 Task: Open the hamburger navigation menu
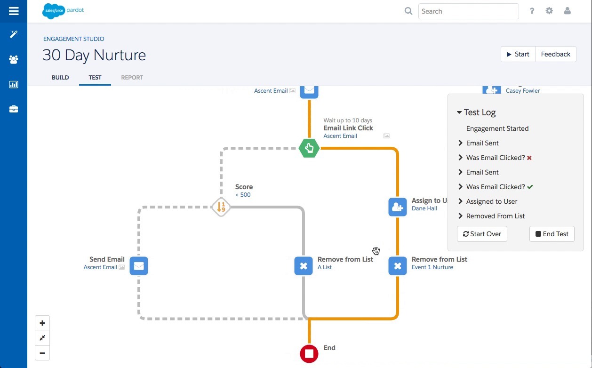[x=14, y=11]
